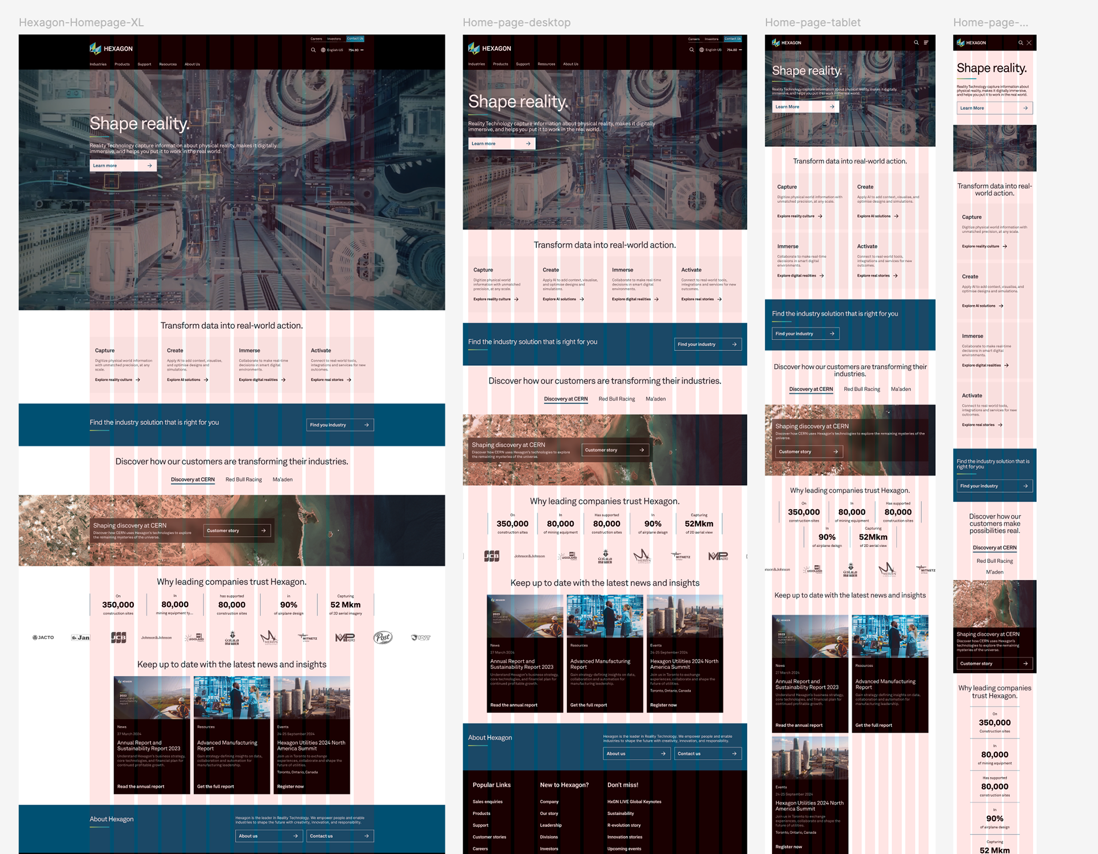Click arrow inside desktop Find your industry button
This screenshot has width=1098, height=854.
[x=734, y=344]
